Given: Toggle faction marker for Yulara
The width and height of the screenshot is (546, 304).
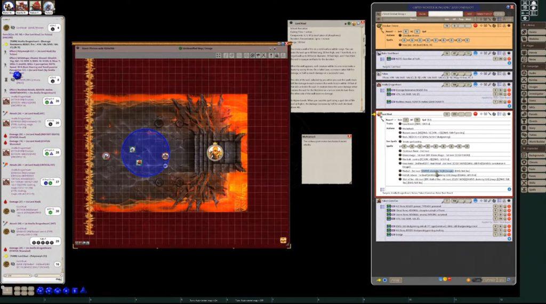Looking at the screenshot, I should [x=475, y=74].
